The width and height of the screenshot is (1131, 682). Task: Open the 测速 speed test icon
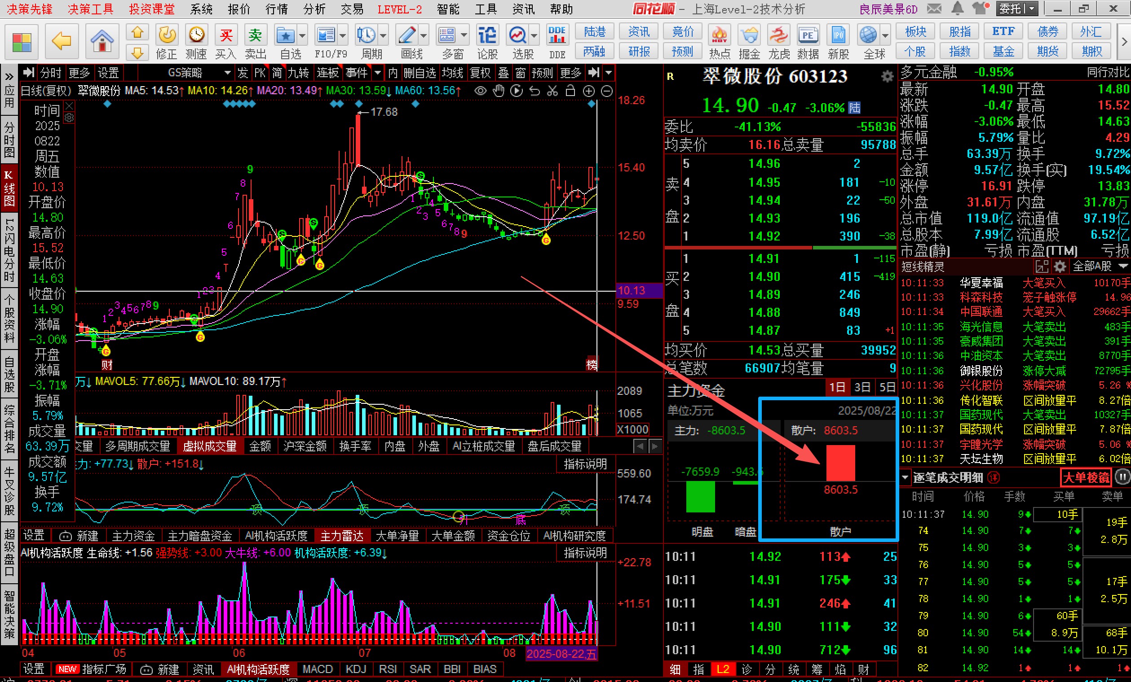click(196, 43)
